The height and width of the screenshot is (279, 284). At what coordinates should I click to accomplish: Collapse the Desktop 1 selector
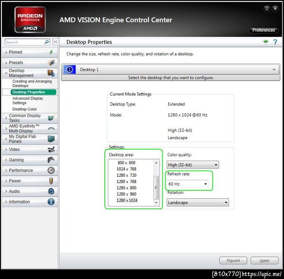274,70
